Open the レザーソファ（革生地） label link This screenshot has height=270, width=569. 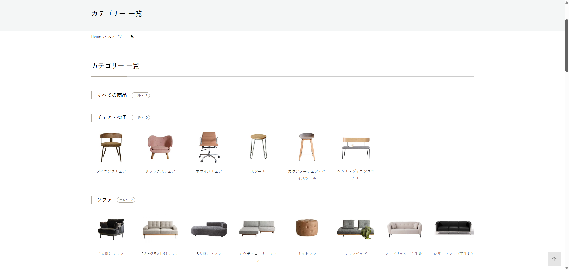(x=453, y=254)
